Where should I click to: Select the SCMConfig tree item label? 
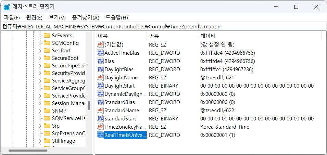click(x=65, y=43)
